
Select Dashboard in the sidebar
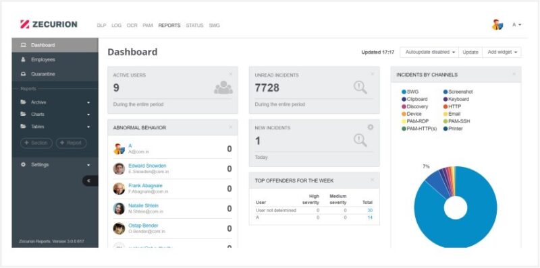55,45
